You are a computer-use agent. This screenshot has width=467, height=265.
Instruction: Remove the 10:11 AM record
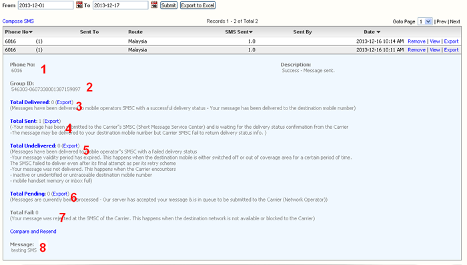[416, 50]
